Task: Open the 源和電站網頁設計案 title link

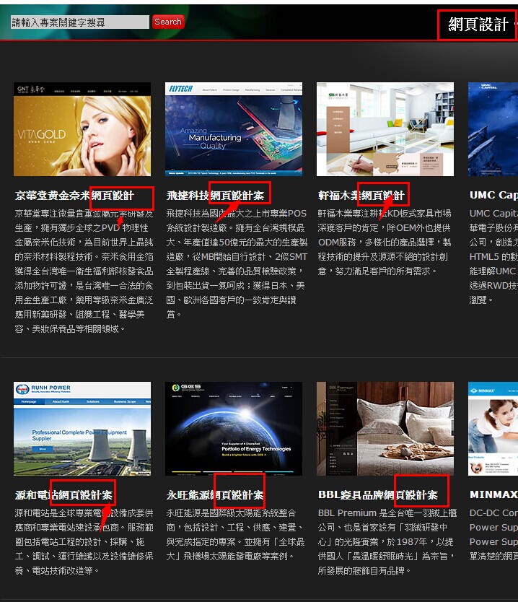Action: click(63, 495)
